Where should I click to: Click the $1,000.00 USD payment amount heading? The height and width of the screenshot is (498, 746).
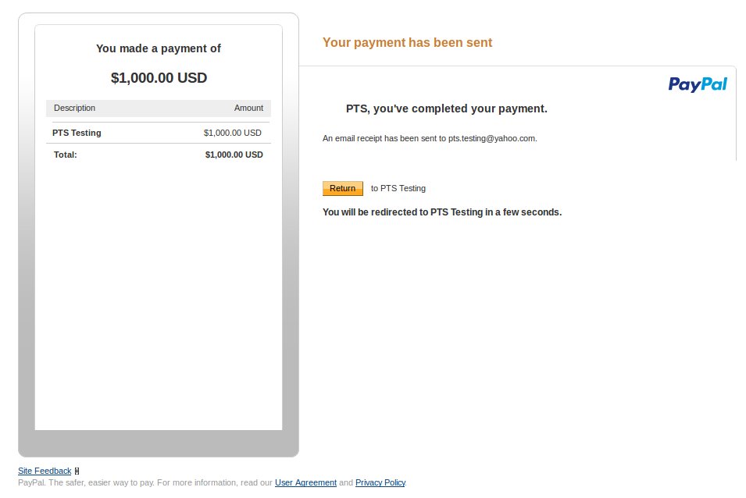159,78
